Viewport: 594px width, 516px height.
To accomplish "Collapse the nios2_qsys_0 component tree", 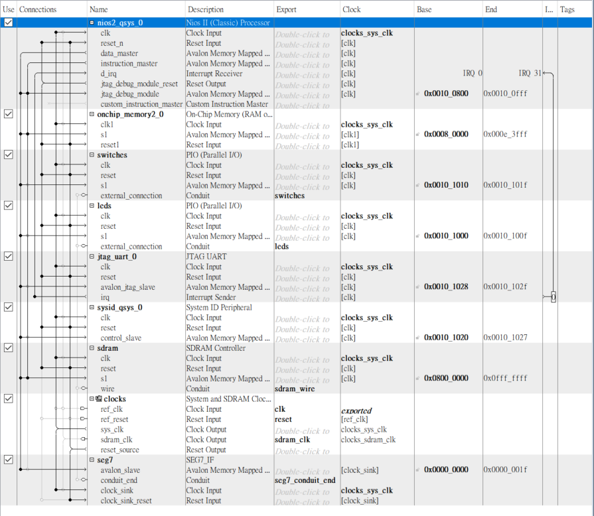I will click(92, 23).
